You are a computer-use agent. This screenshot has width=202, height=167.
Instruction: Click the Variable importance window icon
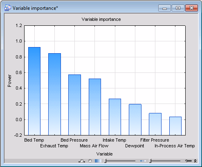8,8
